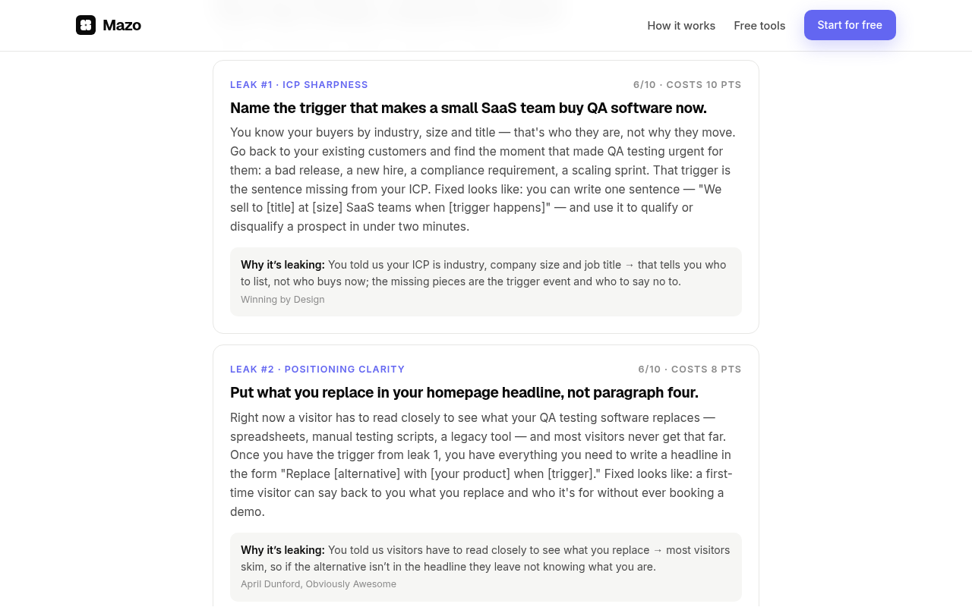This screenshot has width=972, height=607.
Task: Click the Mazo brand name text
Action: point(121,25)
